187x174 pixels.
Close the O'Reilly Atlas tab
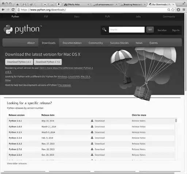coord(88,4)
